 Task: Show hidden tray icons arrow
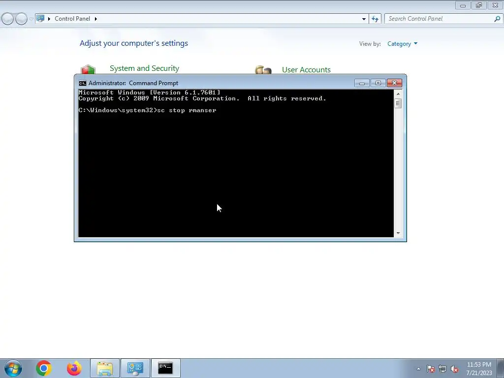point(418,369)
